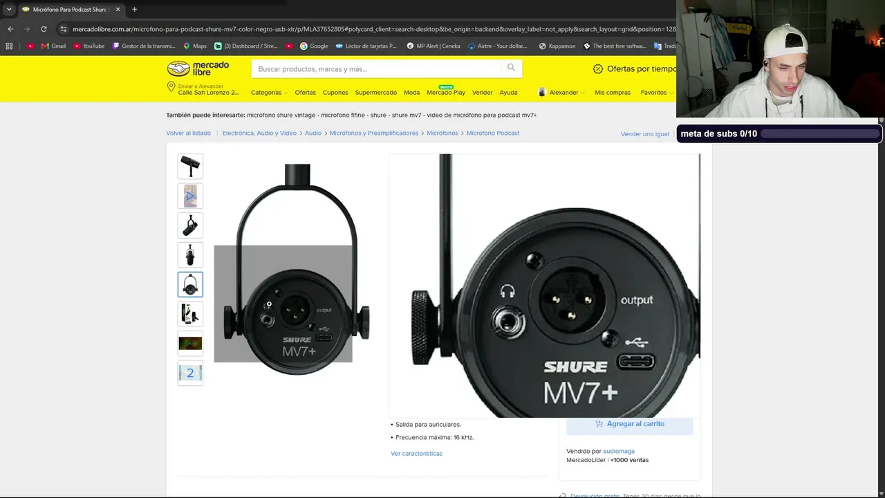
Task: Click the delivery location pin icon
Action: [x=171, y=87]
